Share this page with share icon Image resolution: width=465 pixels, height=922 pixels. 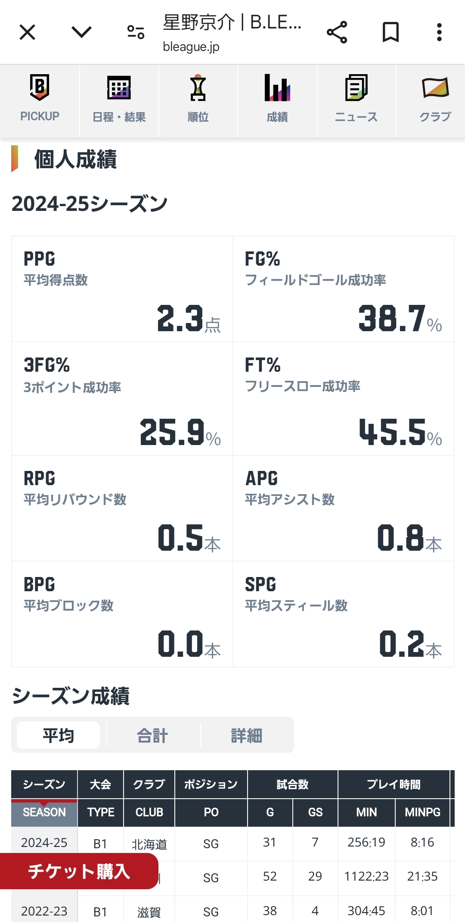(337, 32)
